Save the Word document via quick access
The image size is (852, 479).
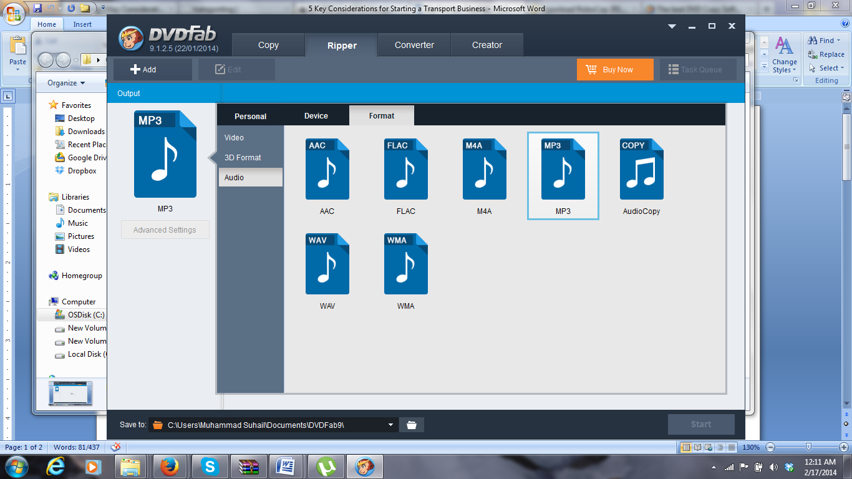point(37,9)
